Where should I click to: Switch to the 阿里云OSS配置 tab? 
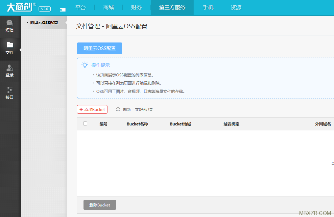[x=100, y=48]
